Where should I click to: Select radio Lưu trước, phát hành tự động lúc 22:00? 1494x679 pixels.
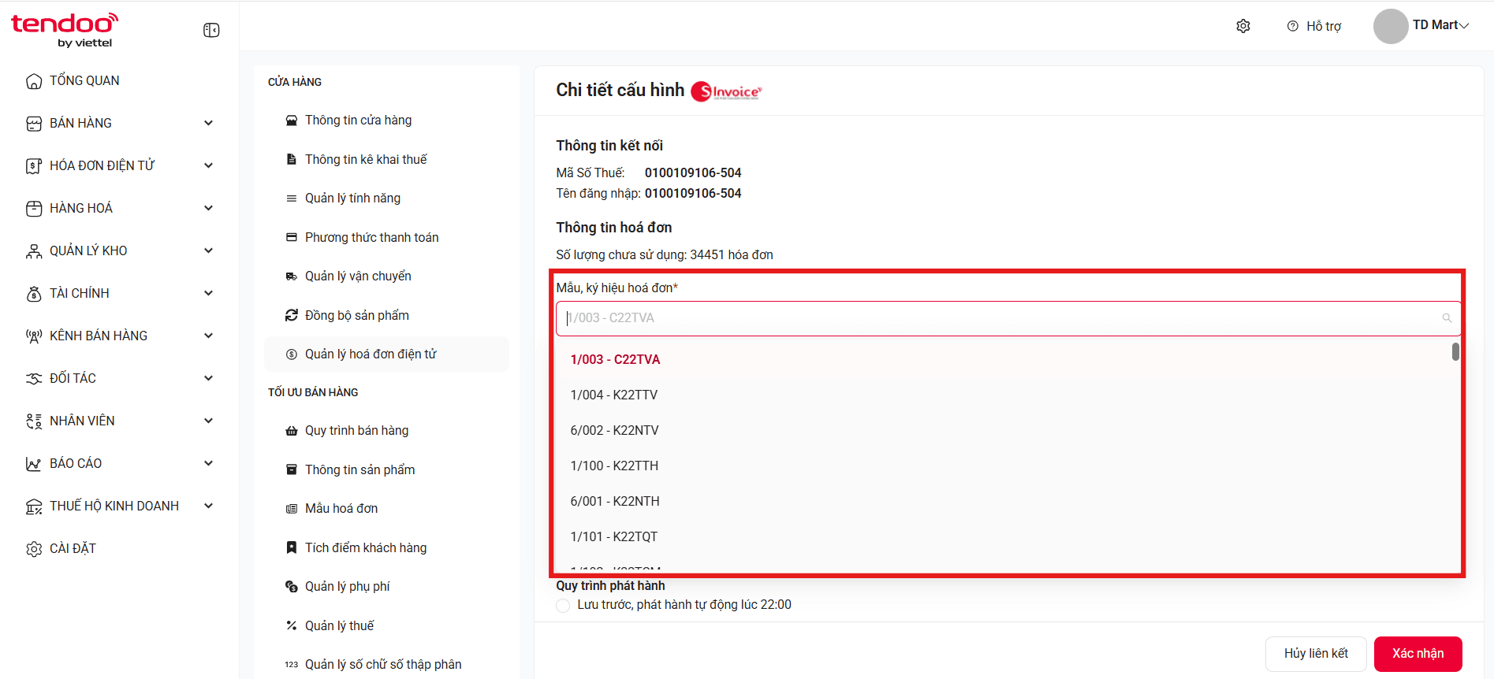coord(563,606)
